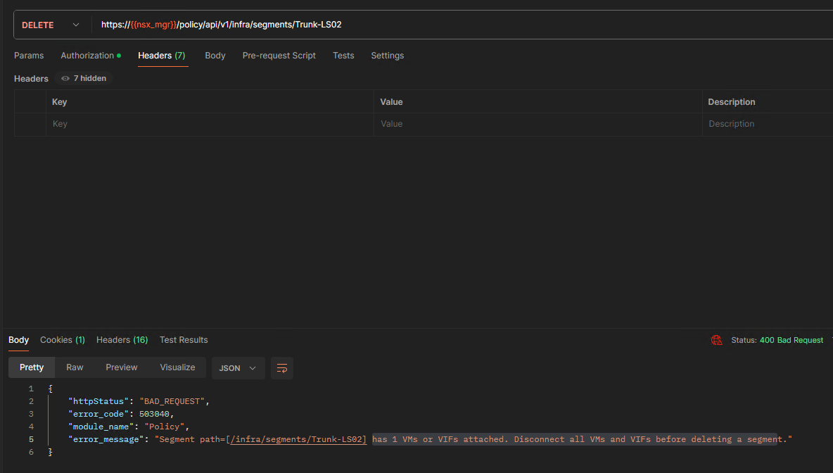Switch to response Headers (16) tab
The width and height of the screenshot is (833, 473).
pos(122,340)
